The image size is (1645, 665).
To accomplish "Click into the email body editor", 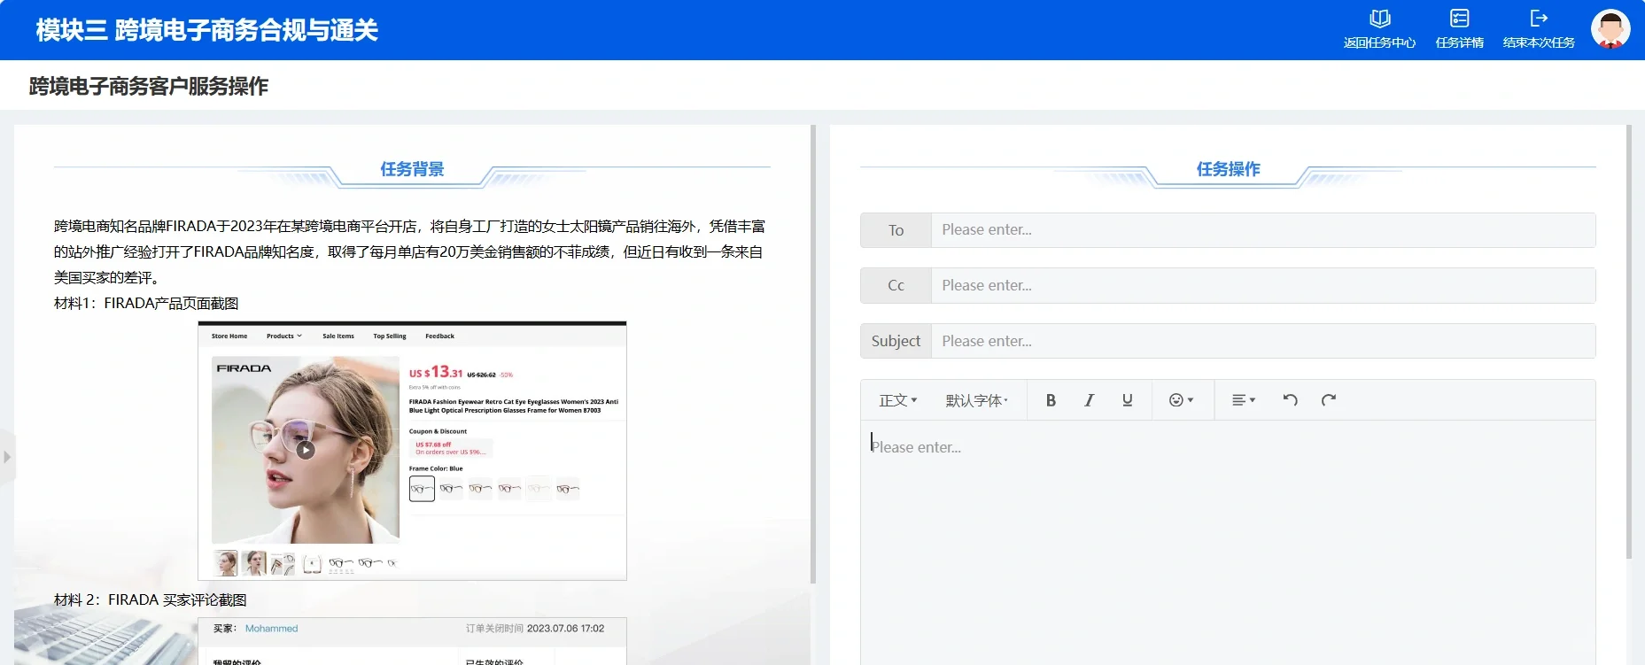I will (1228, 542).
